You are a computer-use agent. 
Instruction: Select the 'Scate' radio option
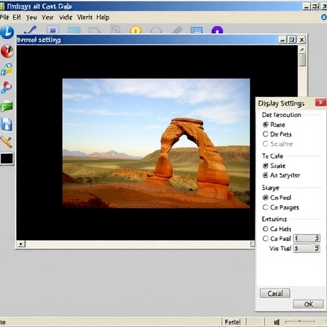(265, 165)
